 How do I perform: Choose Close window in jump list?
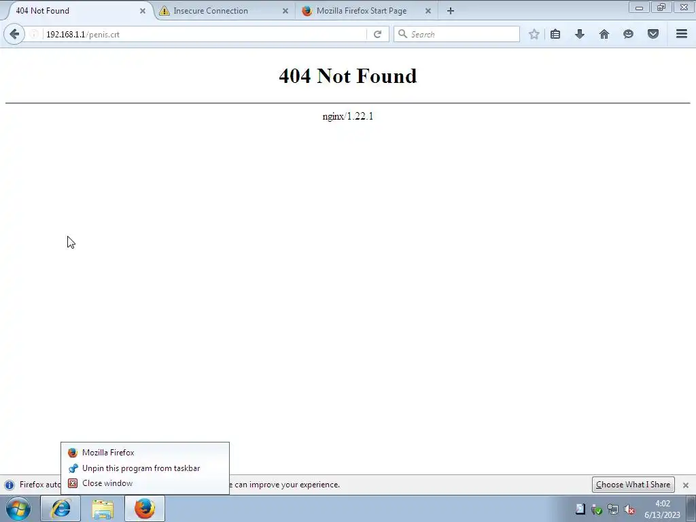(x=145, y=483)
